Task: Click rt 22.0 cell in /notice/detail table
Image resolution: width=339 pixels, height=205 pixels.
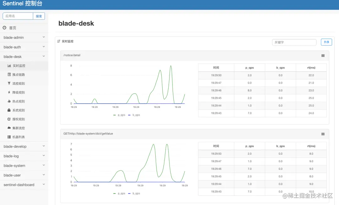Action: click(311, 75)
